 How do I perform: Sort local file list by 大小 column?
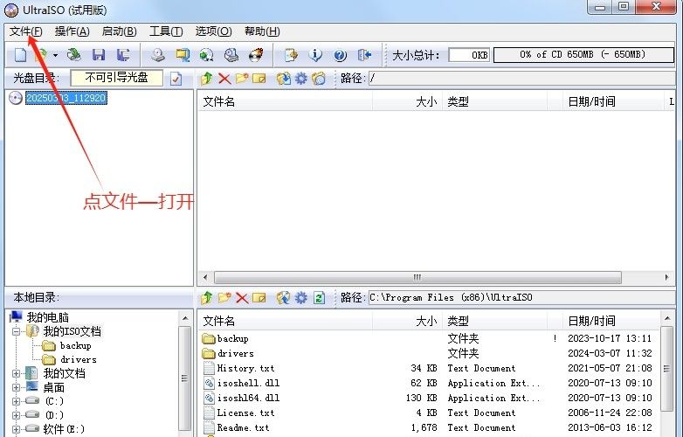coord(407,322)
